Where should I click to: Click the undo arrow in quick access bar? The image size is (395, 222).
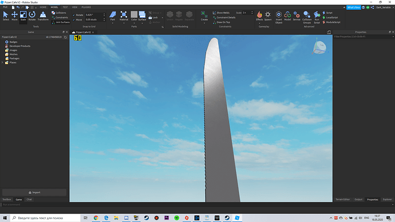click(18, 7)
